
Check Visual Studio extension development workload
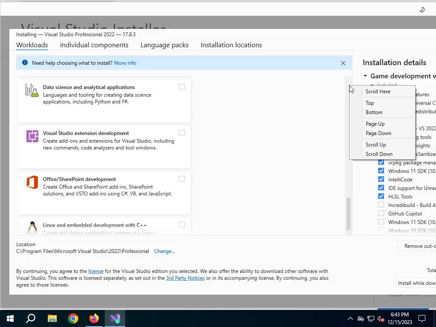point(181,133)
